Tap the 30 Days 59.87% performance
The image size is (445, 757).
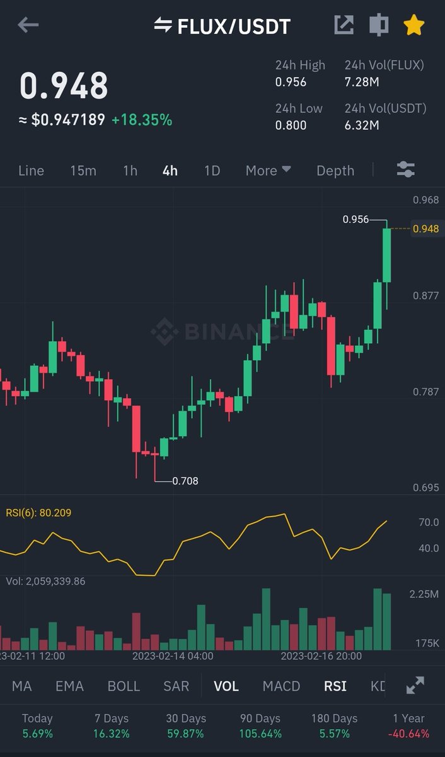[x=185, y=726]
